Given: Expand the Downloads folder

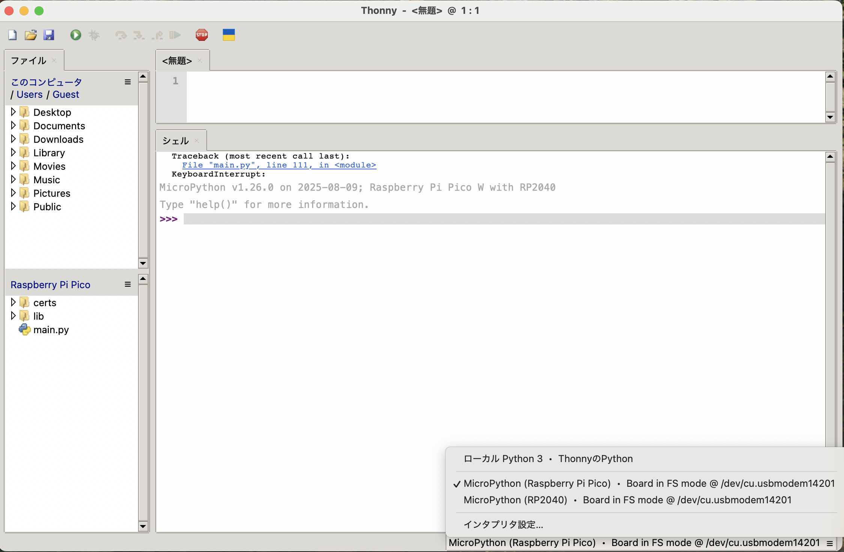Looking at the screenshot, I should pyautogui.click(x=13, y=139).
